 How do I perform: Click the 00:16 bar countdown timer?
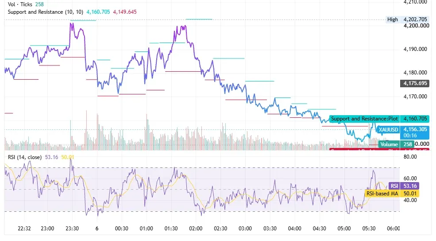(410, 136)
